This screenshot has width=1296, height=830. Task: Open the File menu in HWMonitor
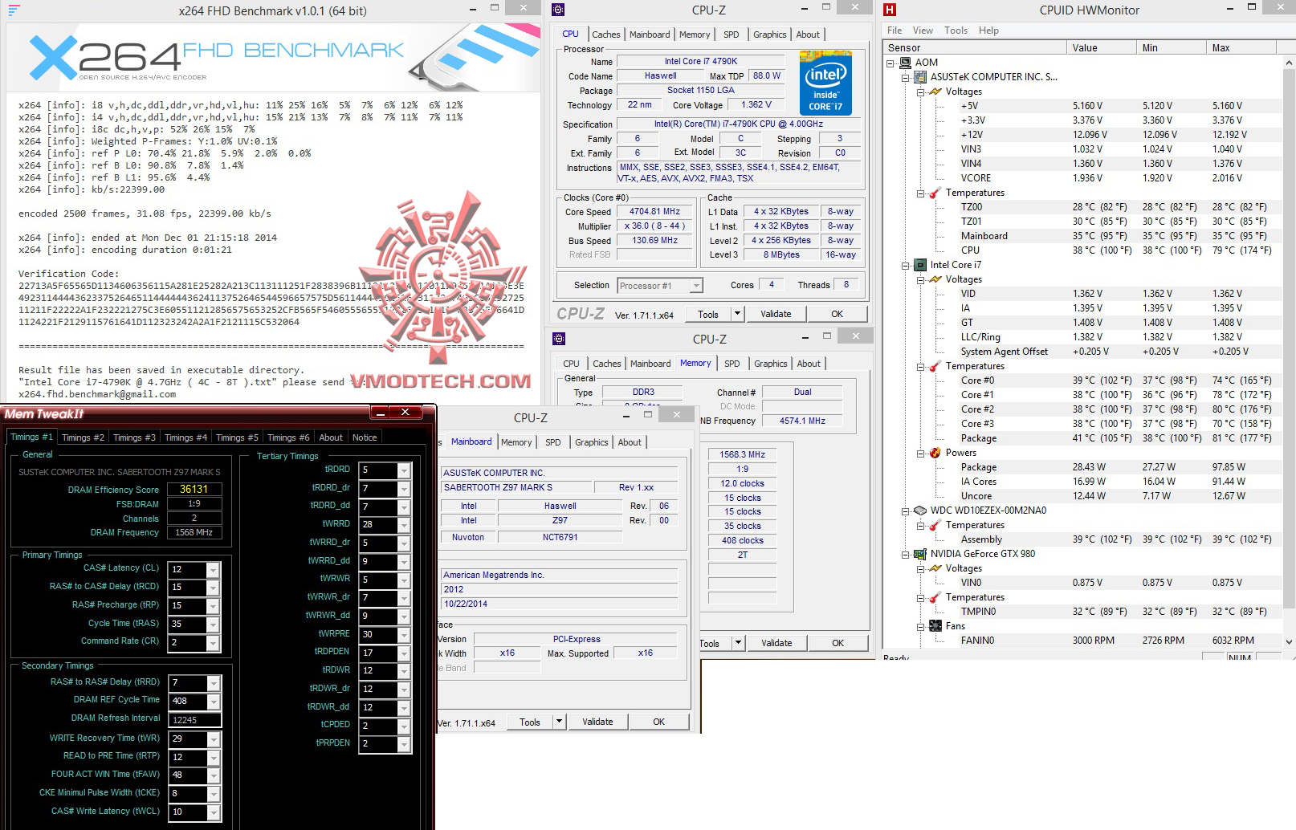(x=895, y=31)
